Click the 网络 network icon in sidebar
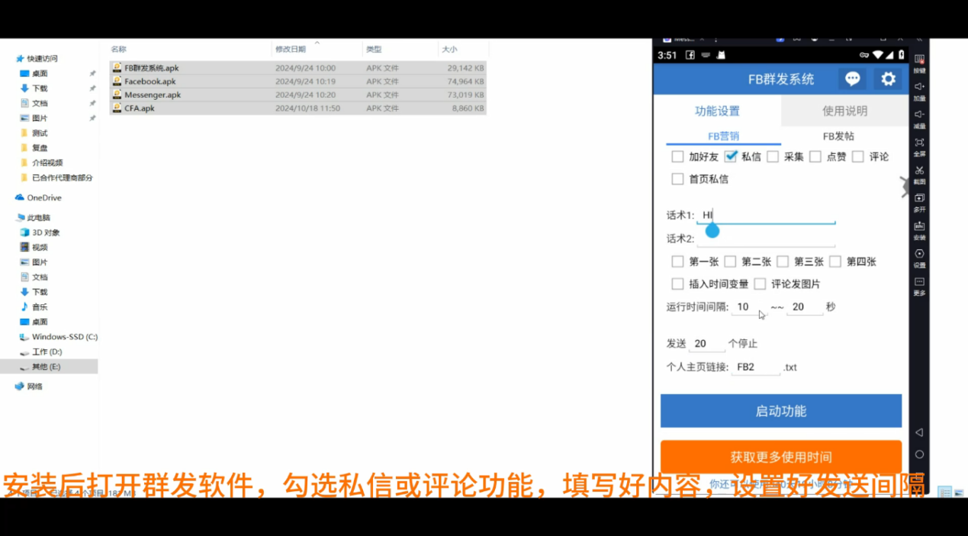This screenshot has height=536, width=968. click(x=20, y=387)
